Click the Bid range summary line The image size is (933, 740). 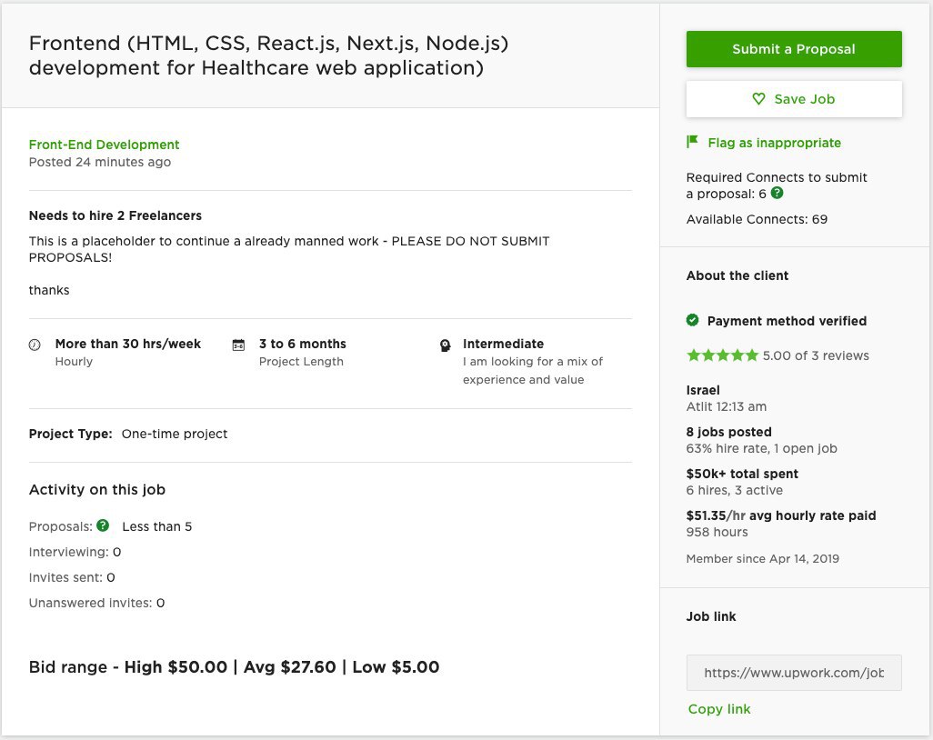234,667
